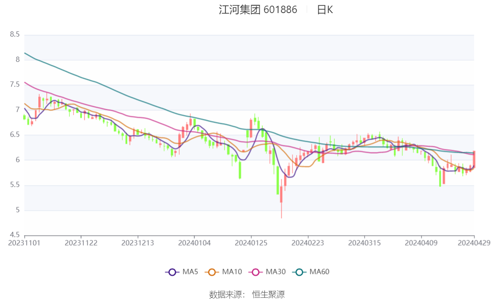Select the 20240125 date tick
This screenshot has height=300, width=494.
[x=251, y=243]
